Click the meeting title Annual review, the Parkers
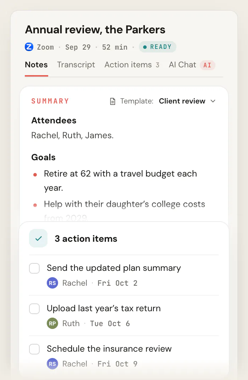The image size is (248, 380). pos(95,29)
